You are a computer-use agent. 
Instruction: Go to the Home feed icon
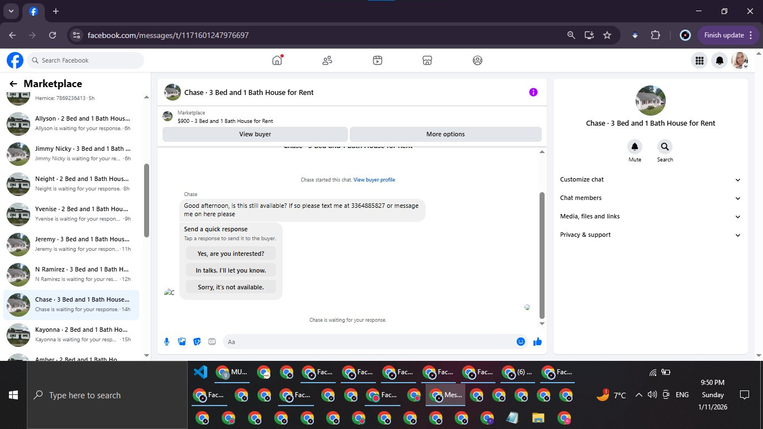(277, 60)
